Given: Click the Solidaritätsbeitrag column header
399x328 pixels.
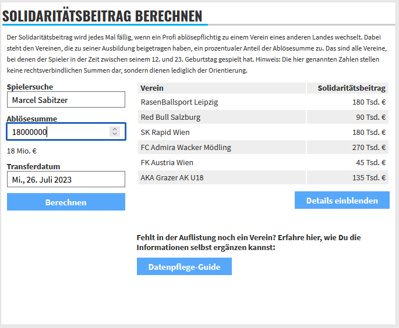Looking at the screenshot, I should (x=348, y=88).
